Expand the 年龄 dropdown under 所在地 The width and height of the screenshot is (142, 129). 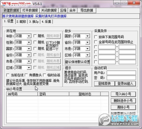coord(29,36)
